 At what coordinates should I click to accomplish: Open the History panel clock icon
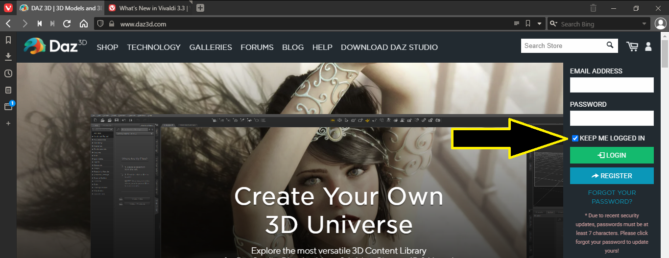click(x=8, y=73)
